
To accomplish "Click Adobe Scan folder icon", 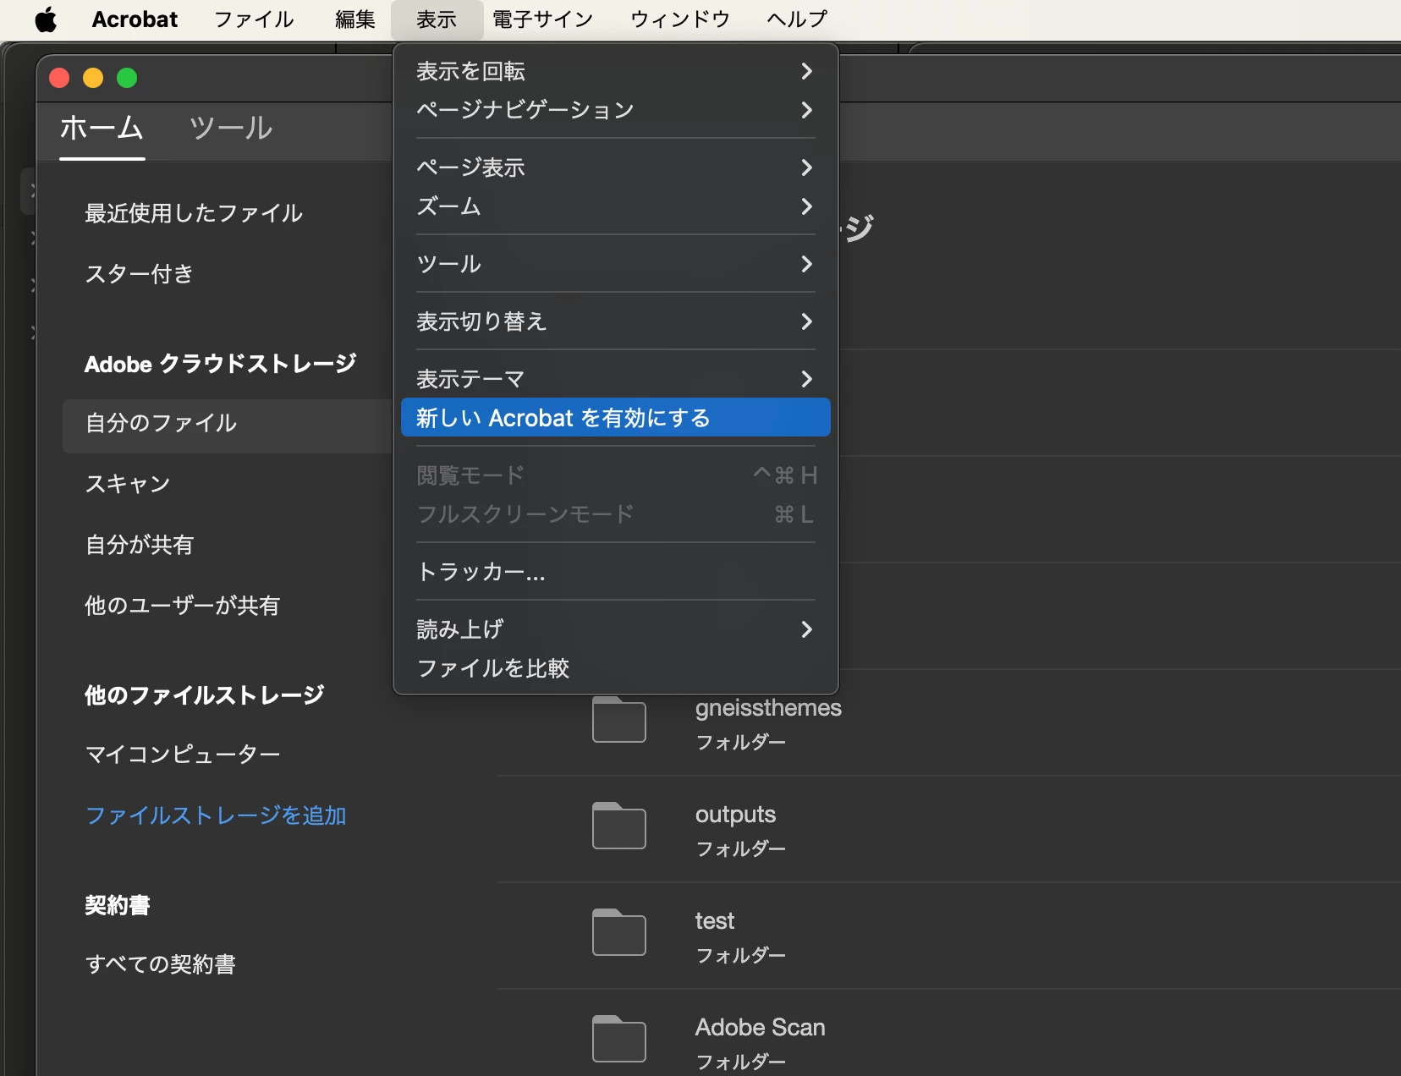I will [x=619, y=1040].
